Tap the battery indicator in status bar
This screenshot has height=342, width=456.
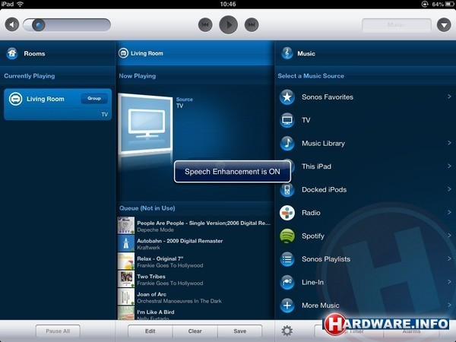(450, 4)
